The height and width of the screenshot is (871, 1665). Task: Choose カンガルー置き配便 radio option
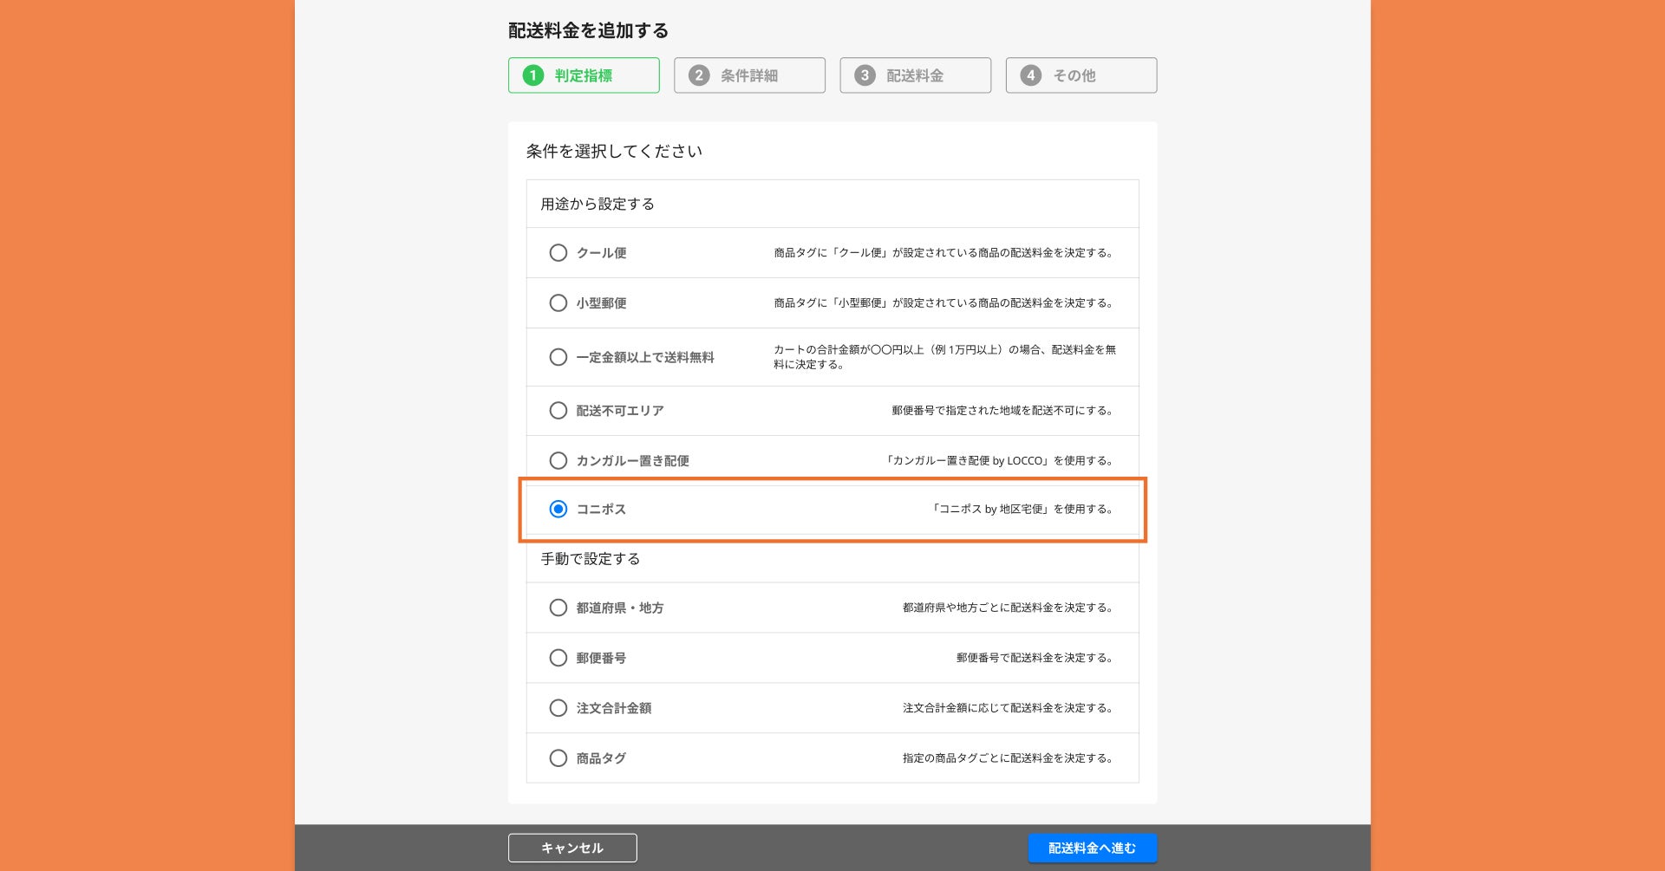click(x=558, y=461)
